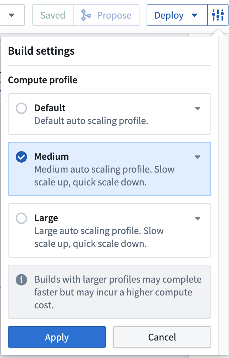
Task: Select the Default compute profile radio button
Action: coord(21,108)
